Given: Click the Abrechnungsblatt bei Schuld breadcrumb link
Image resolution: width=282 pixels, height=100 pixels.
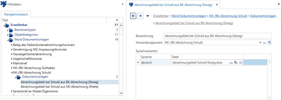Looking at the screenshot, I should click(x=194, y=23).
